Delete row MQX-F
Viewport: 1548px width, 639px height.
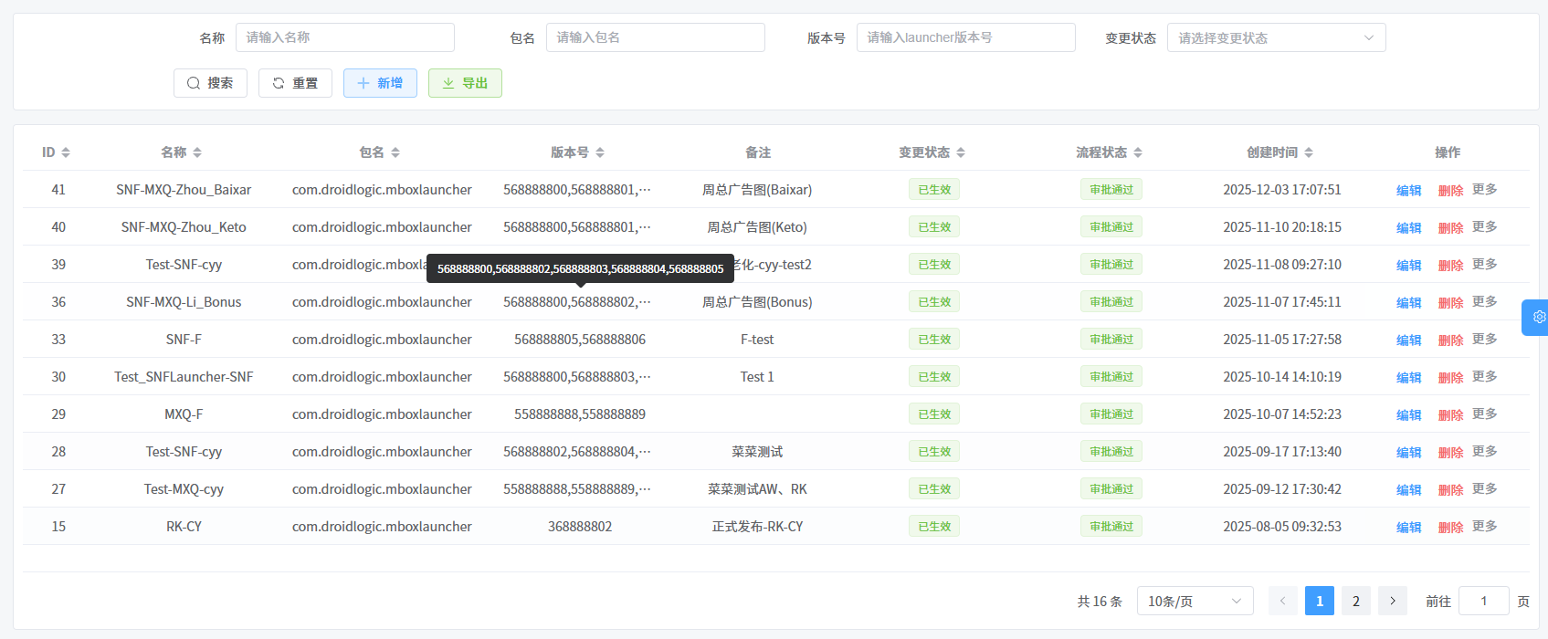point(1451,415)
